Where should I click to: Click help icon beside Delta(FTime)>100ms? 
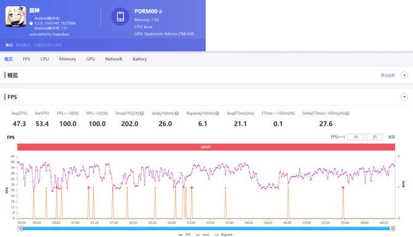point(348,113)
